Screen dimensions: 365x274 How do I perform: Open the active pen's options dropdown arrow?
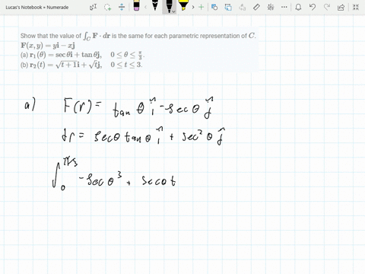point(173,11)
